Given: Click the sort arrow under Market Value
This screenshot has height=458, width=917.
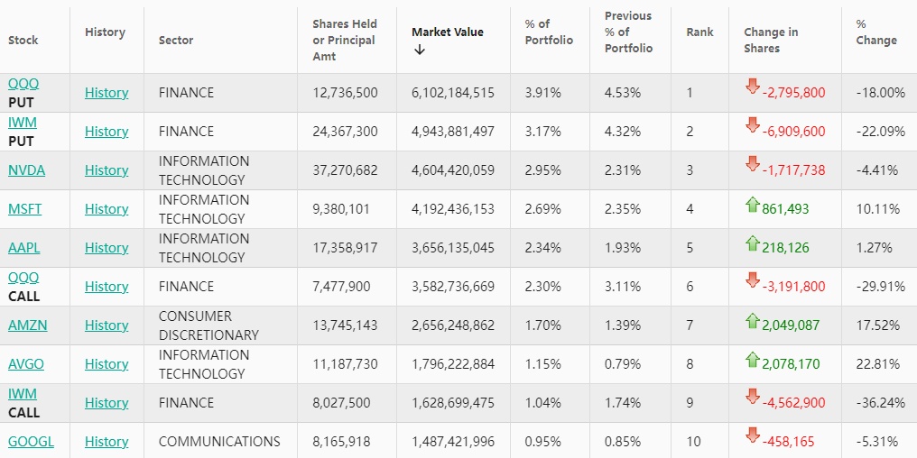Looking at the screenshot, I should click(x=420, y=50).
